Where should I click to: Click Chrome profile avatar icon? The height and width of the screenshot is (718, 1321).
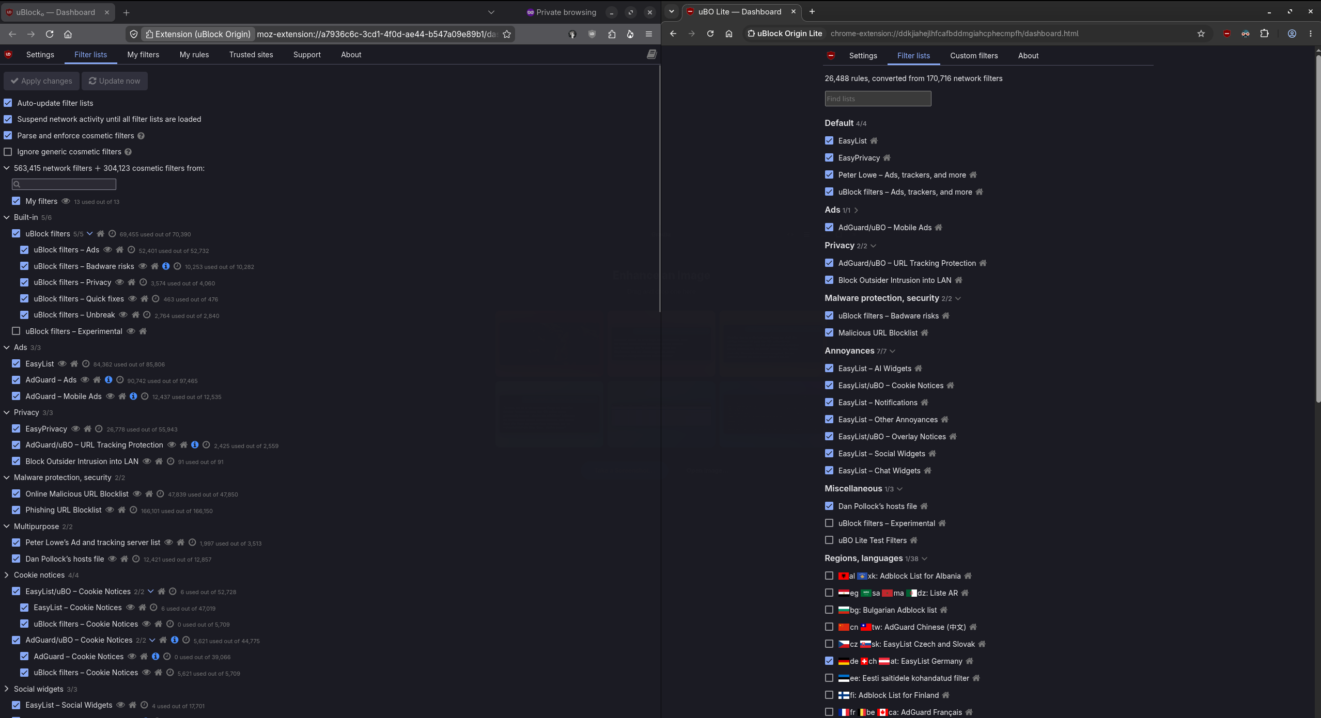tap(1292, 34)
